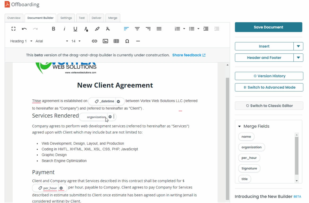Screen dimensions: 309x203
Task: Insert an image into the document
Action: 105,41
